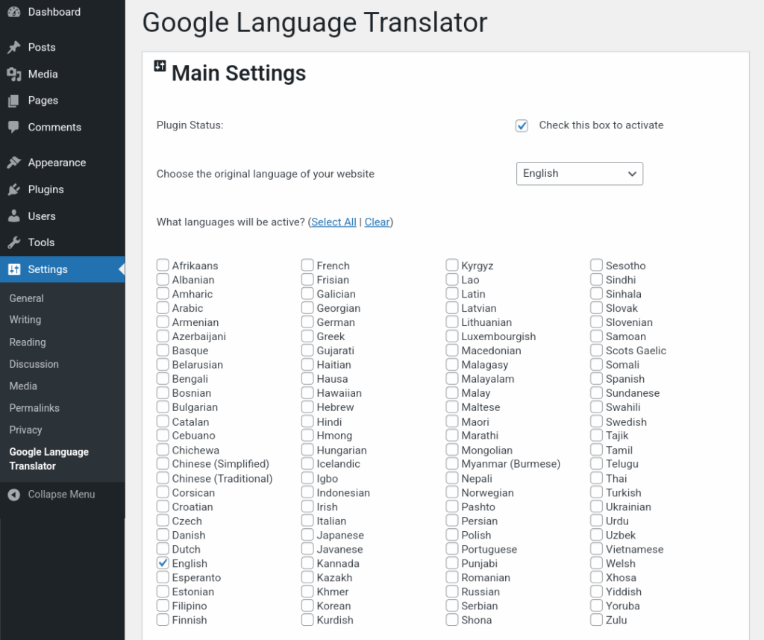Open Media via its camera-music icon

tap(13, 74)
